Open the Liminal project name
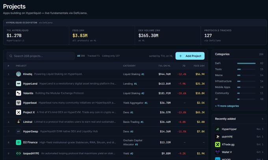268x160 pixels. coord(28,122)
